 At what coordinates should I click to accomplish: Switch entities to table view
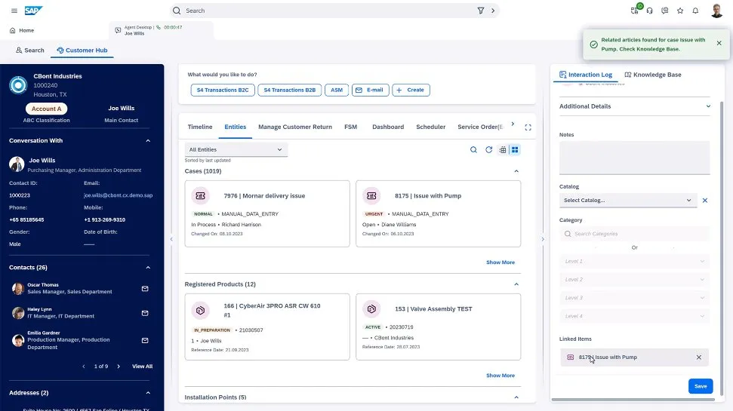pyautogui.click(x=503, y=150)
